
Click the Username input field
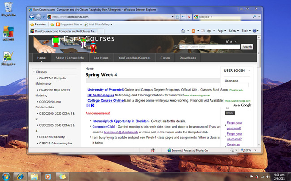[237, 85]
